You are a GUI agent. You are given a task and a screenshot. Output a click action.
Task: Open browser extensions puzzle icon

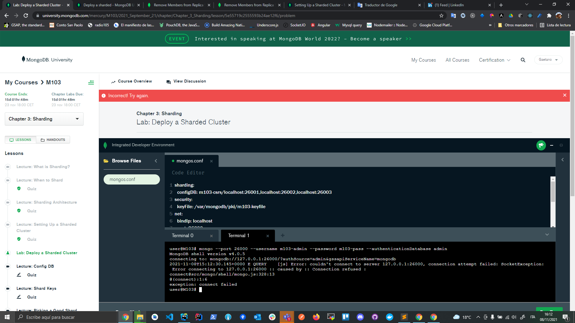[x=549, y=16]
